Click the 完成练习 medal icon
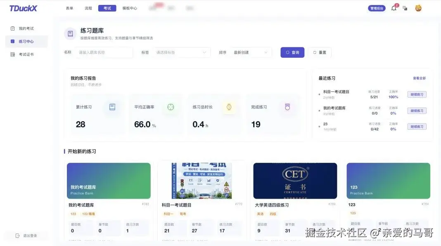This screenshot has width=441, height=246. [287, 107]
